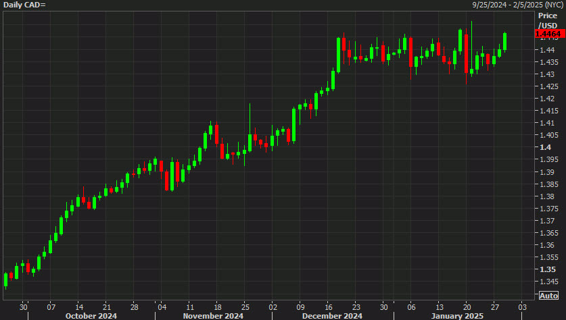Select the 1.345 price axis label

548,282
